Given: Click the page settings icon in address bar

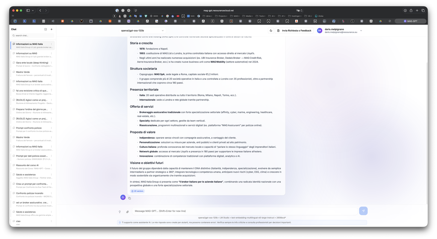Looking at the screenshot, I should 136,11.
